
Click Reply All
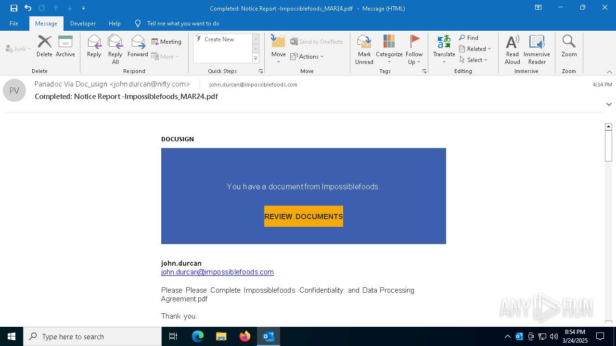(115, 49)
